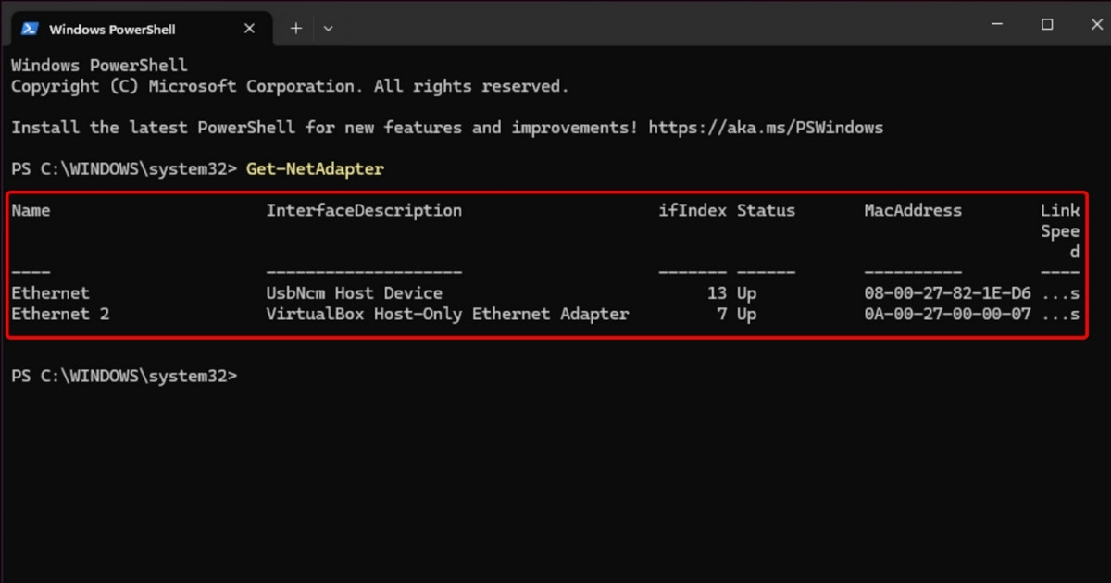Click the ifIndex value 13
The height and width of the screenshot is (583, 1111).
716,293
